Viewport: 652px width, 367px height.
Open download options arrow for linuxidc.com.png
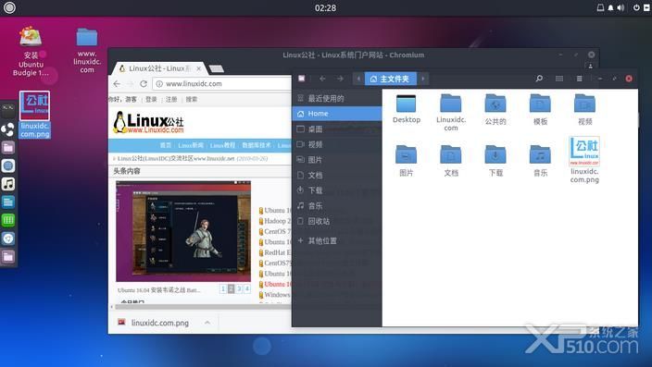tap(207, 323)
